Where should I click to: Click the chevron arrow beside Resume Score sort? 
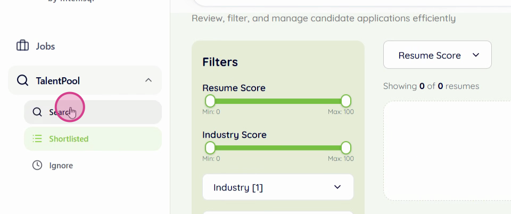476,55
